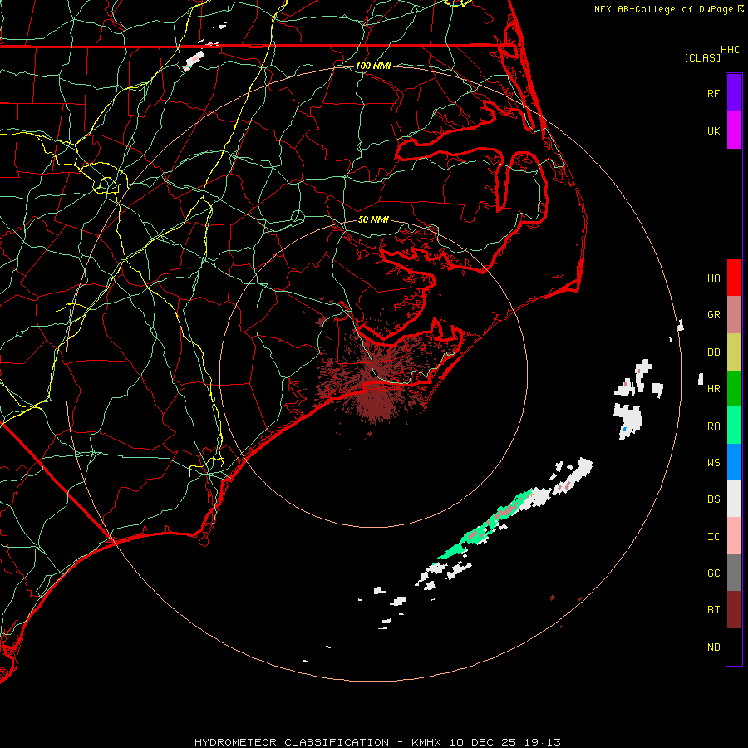This screenshot has width=748, height=748.
Task: Click the DS legend label
Action: tap(713, 499)
